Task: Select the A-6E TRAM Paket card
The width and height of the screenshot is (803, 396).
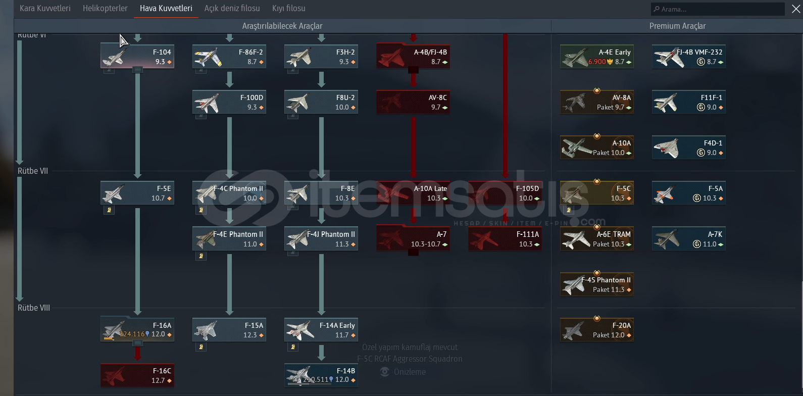Action: 597,238
